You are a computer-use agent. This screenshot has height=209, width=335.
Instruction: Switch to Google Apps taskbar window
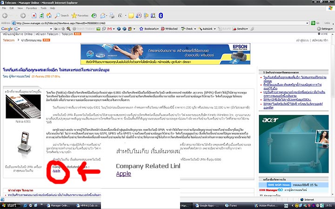[208, 206]
